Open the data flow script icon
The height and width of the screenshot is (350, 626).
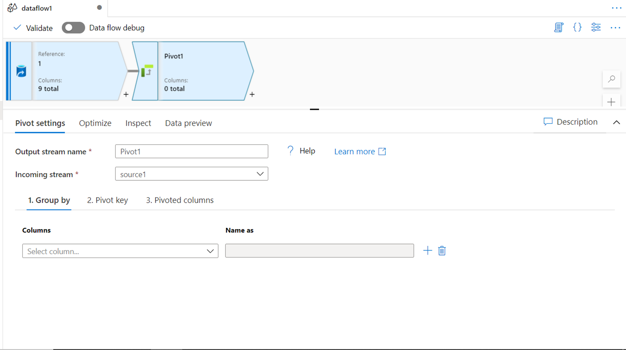pyautogui.click(x=558, y=28)
